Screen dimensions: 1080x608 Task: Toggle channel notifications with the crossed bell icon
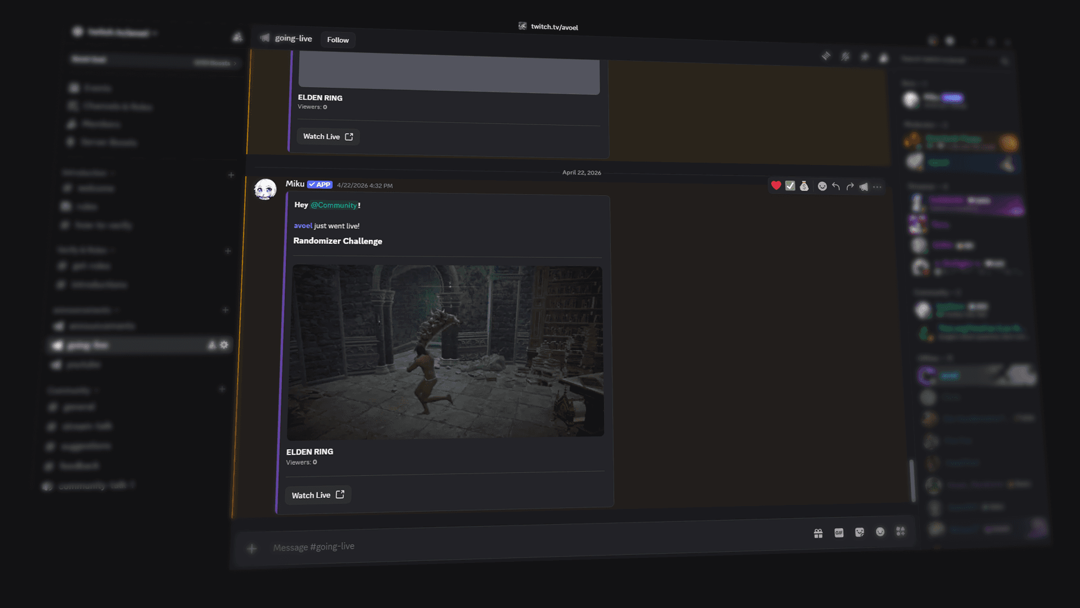pyautogui.click(x=845, y=56)
